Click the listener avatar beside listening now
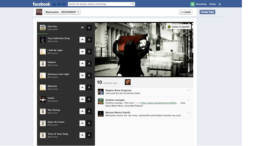 point(128,82)
